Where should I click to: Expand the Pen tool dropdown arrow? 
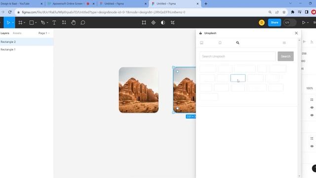click(x=47, y=23)
